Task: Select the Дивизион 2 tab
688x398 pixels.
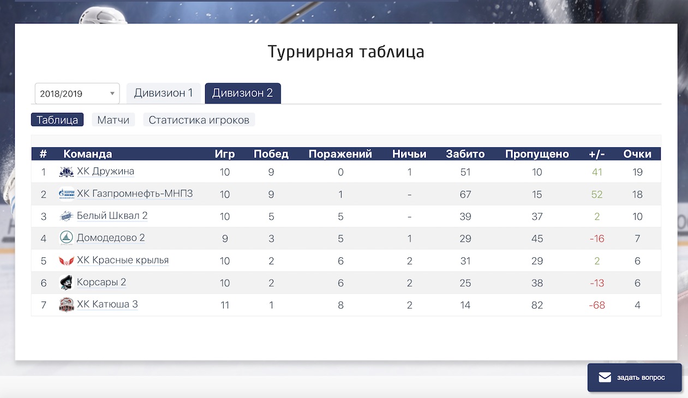Action: [x=242, y=93]
